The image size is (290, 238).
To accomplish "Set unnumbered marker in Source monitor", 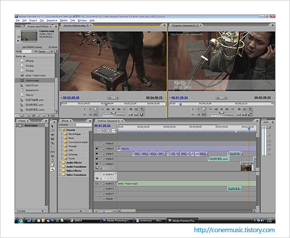I will 96,109.
